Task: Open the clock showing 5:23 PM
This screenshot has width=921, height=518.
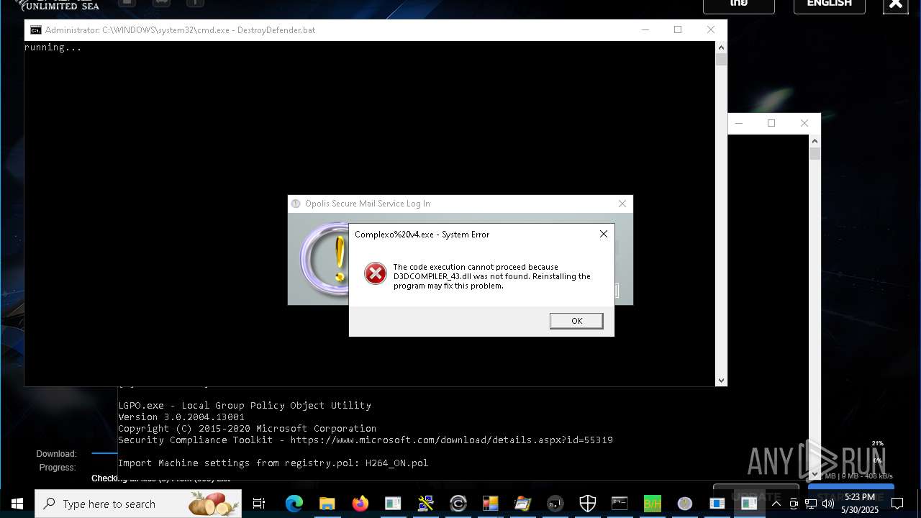Action: pos(860,504)
